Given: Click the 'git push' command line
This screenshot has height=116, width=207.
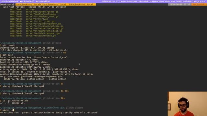Looking at the screenshot, I should 6,55.
